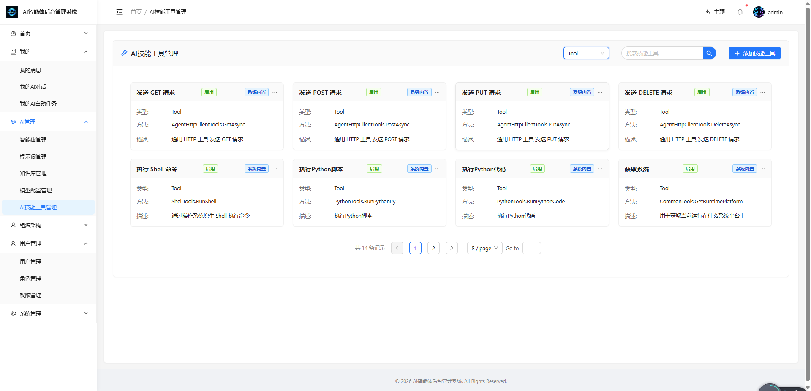Screen dimensions: 811x391
Task: Open more options for 发送 DELETE 请求 card
Action: 763,92
